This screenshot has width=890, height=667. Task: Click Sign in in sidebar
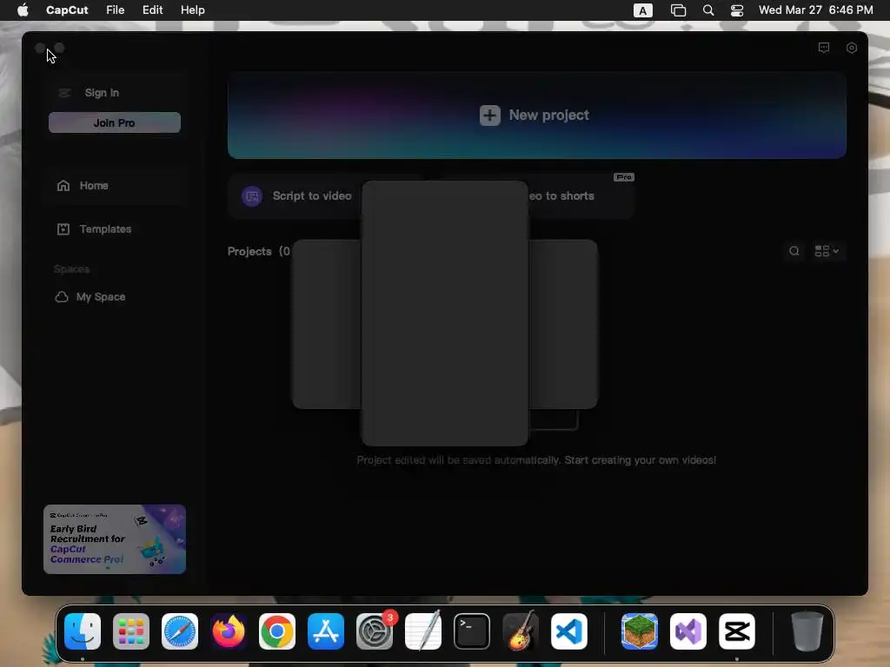(102, 92)
